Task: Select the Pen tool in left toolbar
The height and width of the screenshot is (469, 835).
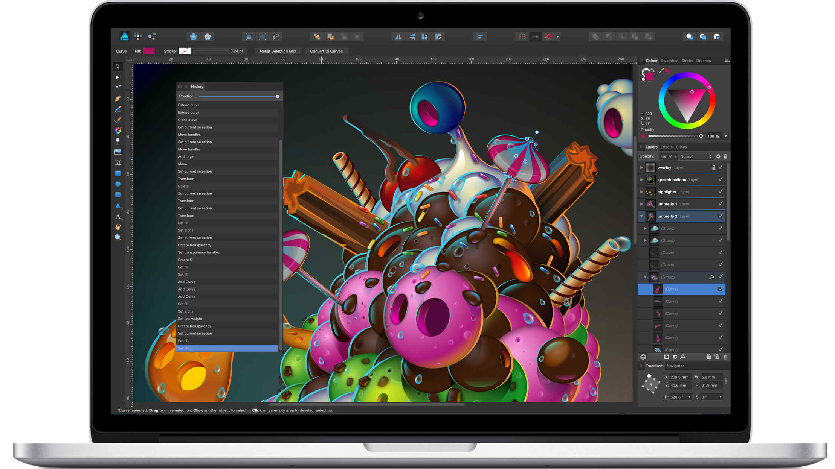Action: click(x=118, y=99)
